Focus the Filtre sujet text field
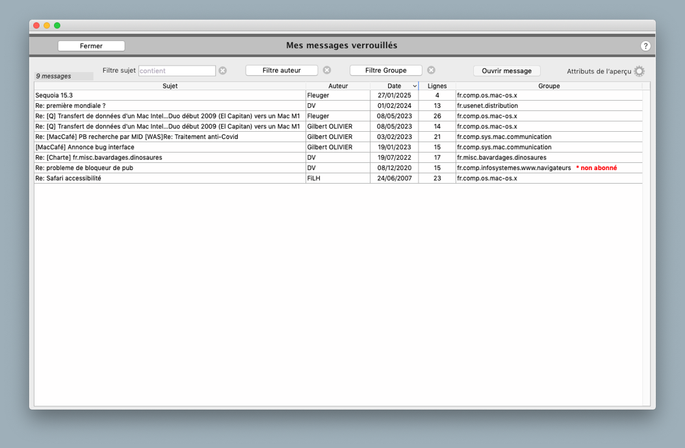The image size is (685, 448). click(177, 71)
